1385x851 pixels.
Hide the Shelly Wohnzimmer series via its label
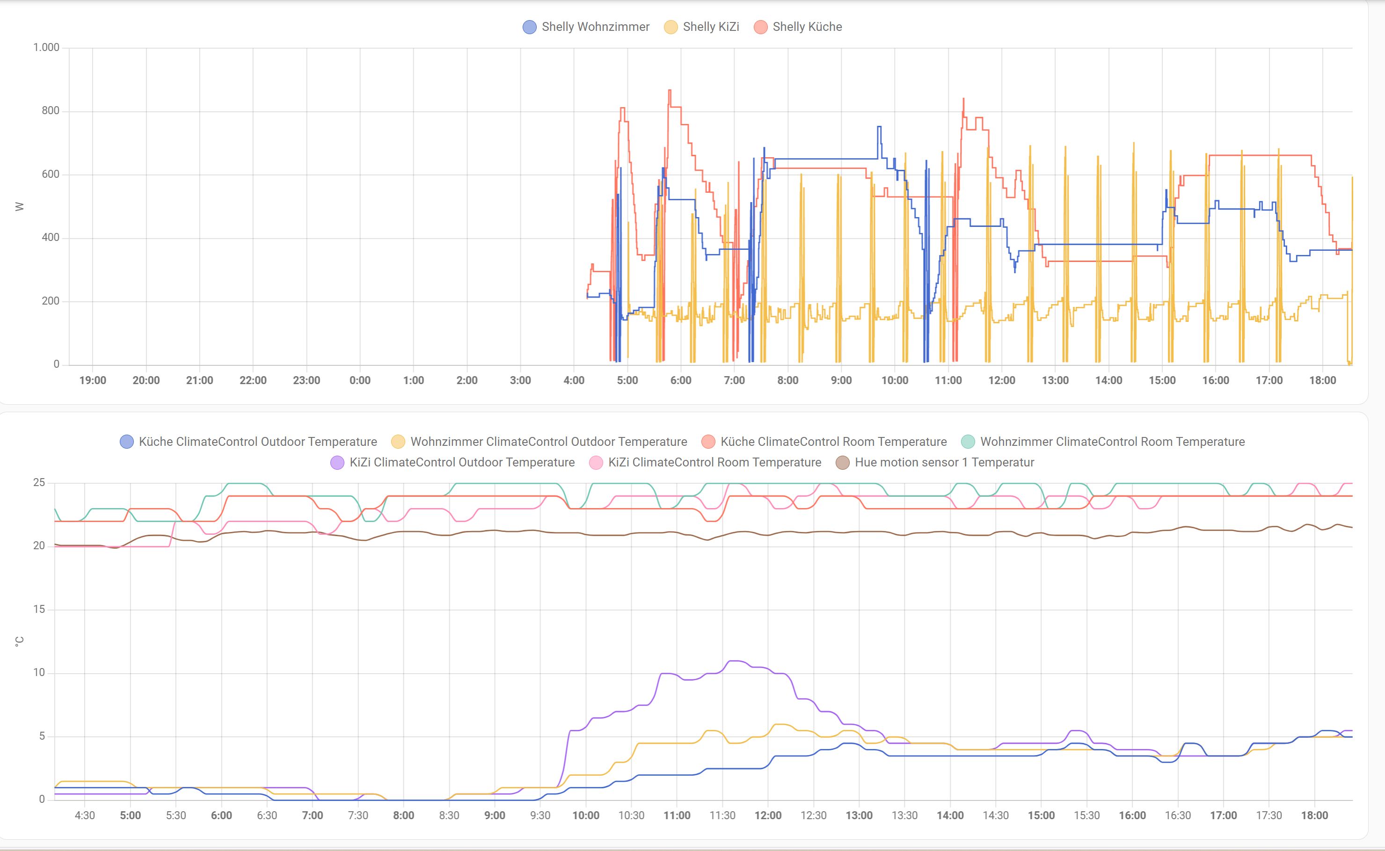(596, 27)
